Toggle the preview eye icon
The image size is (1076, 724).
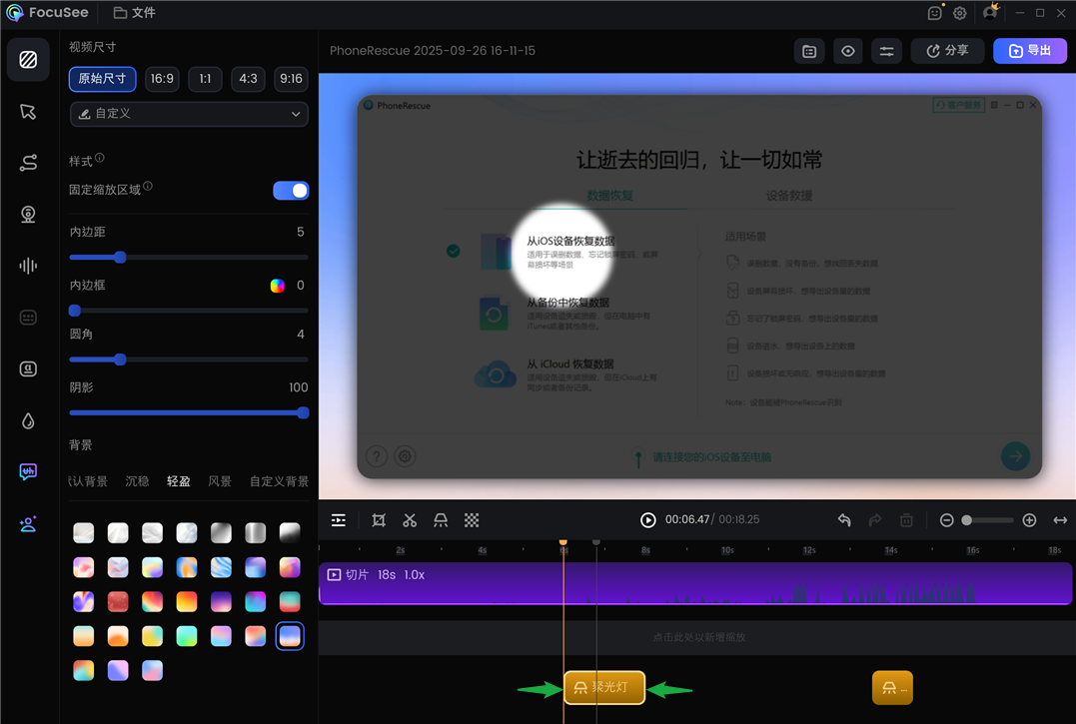[848, 51]
